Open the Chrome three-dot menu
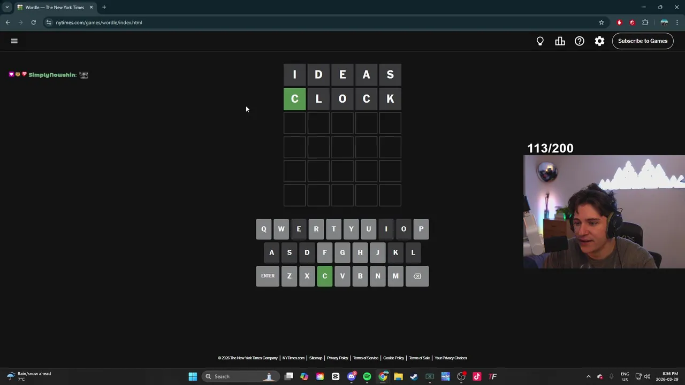The image size is (685, 385). [x=677, y=22]
